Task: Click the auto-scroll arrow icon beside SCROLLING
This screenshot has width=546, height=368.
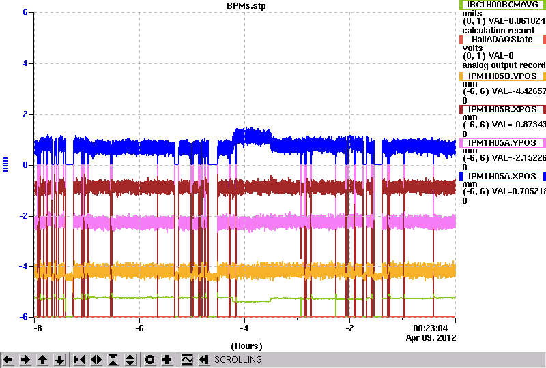Action: [203, 360]
